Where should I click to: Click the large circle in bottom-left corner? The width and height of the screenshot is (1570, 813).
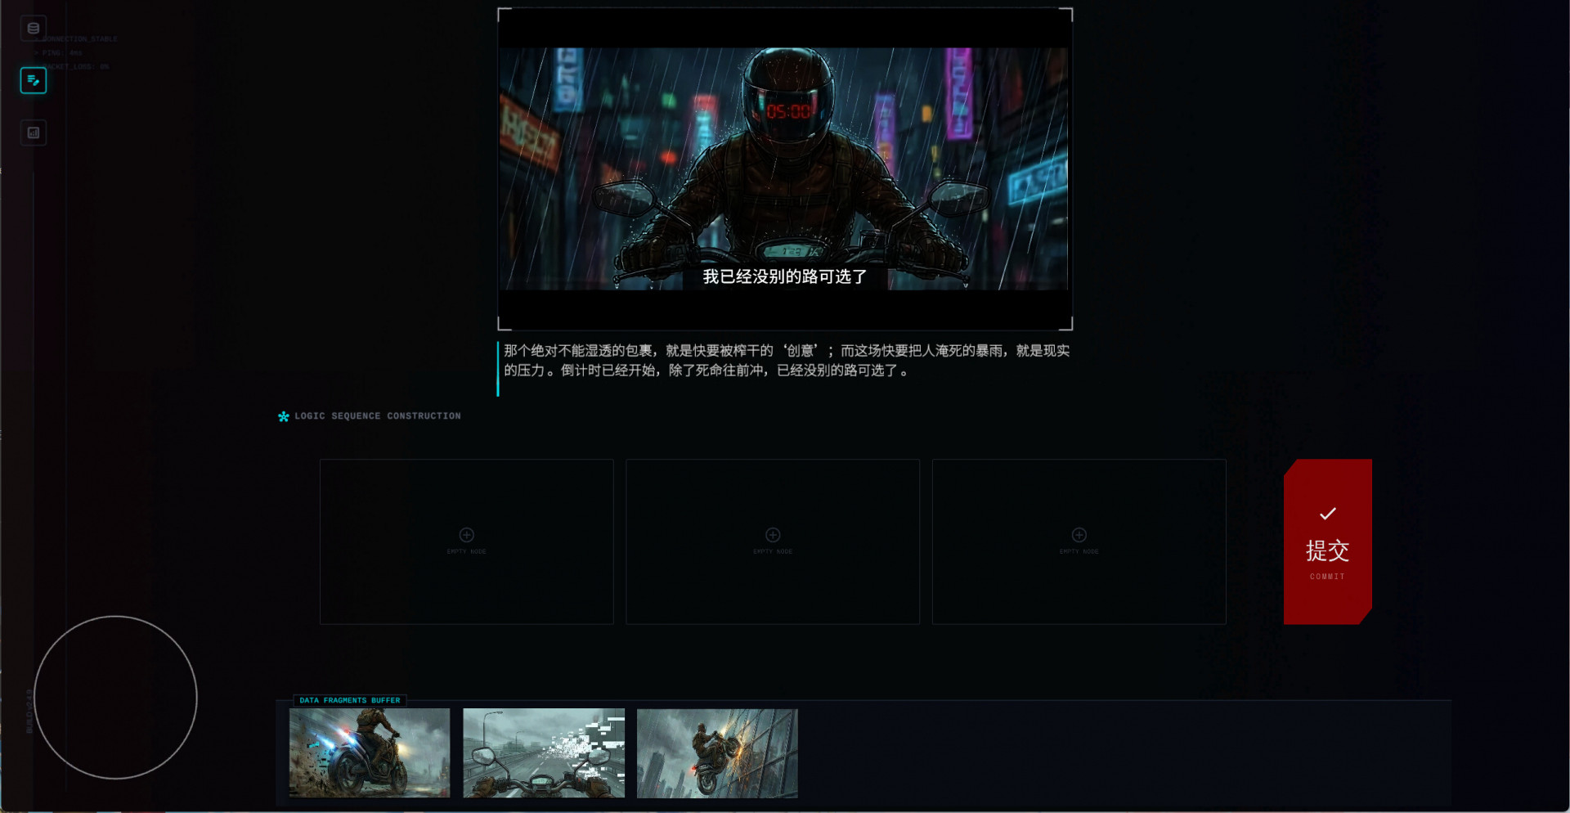pos(115,697)
